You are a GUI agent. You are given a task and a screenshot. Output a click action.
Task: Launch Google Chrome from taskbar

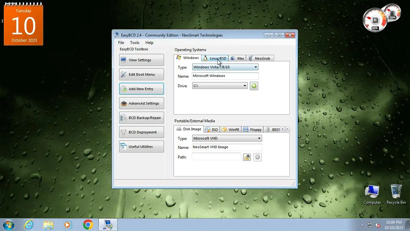(x=88, y=225)
